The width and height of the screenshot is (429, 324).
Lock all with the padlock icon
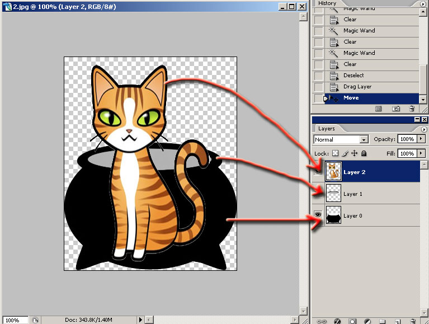(x=364, y=153)
